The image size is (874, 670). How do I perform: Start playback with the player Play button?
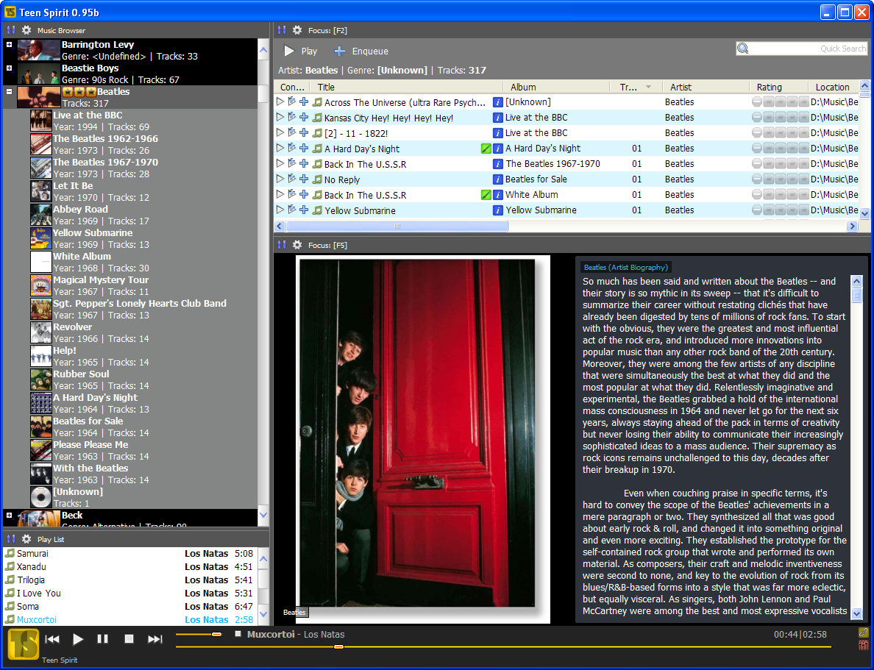click(78, 639)
